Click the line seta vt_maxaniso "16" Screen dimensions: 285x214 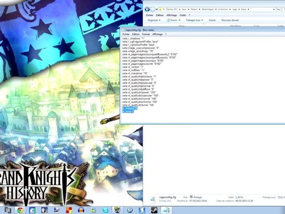pos(135,73)
